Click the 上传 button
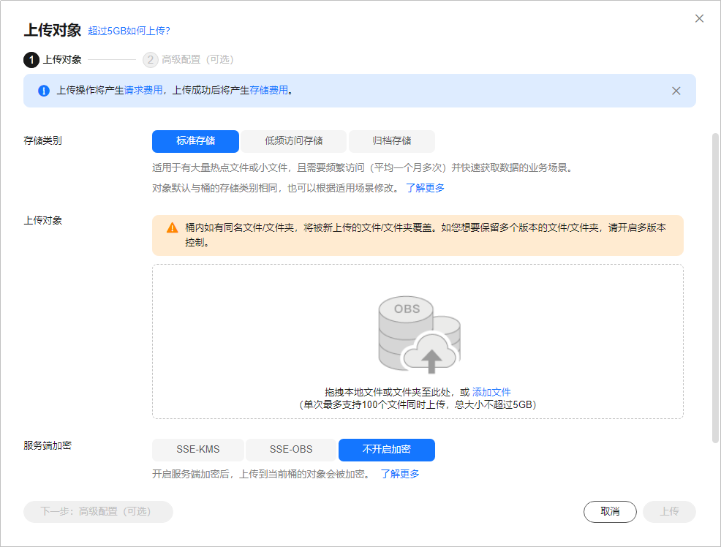721x547 pixels. pos(670,512)
